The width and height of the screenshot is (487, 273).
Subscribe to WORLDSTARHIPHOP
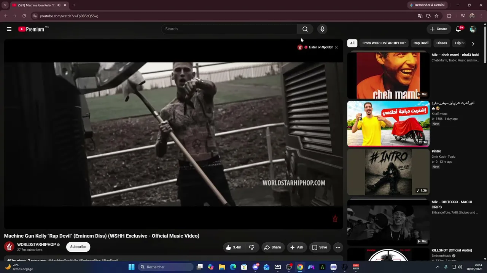coord(78,247)
